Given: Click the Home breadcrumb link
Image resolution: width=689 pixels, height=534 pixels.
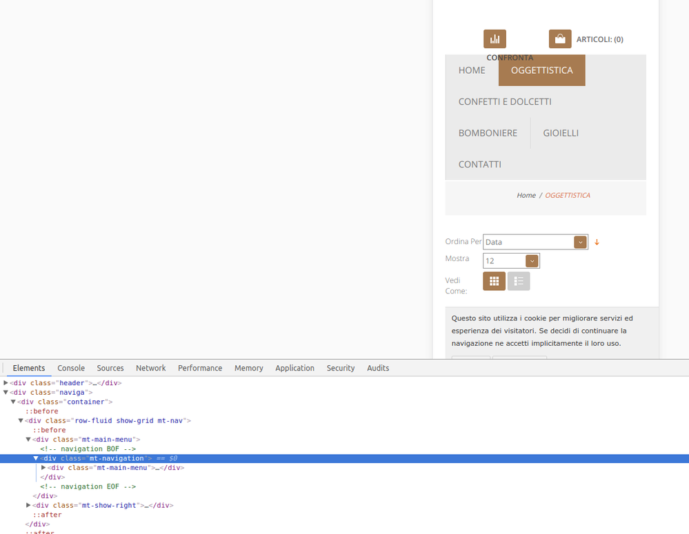Looking at the screenshot, I should point(526,196).
